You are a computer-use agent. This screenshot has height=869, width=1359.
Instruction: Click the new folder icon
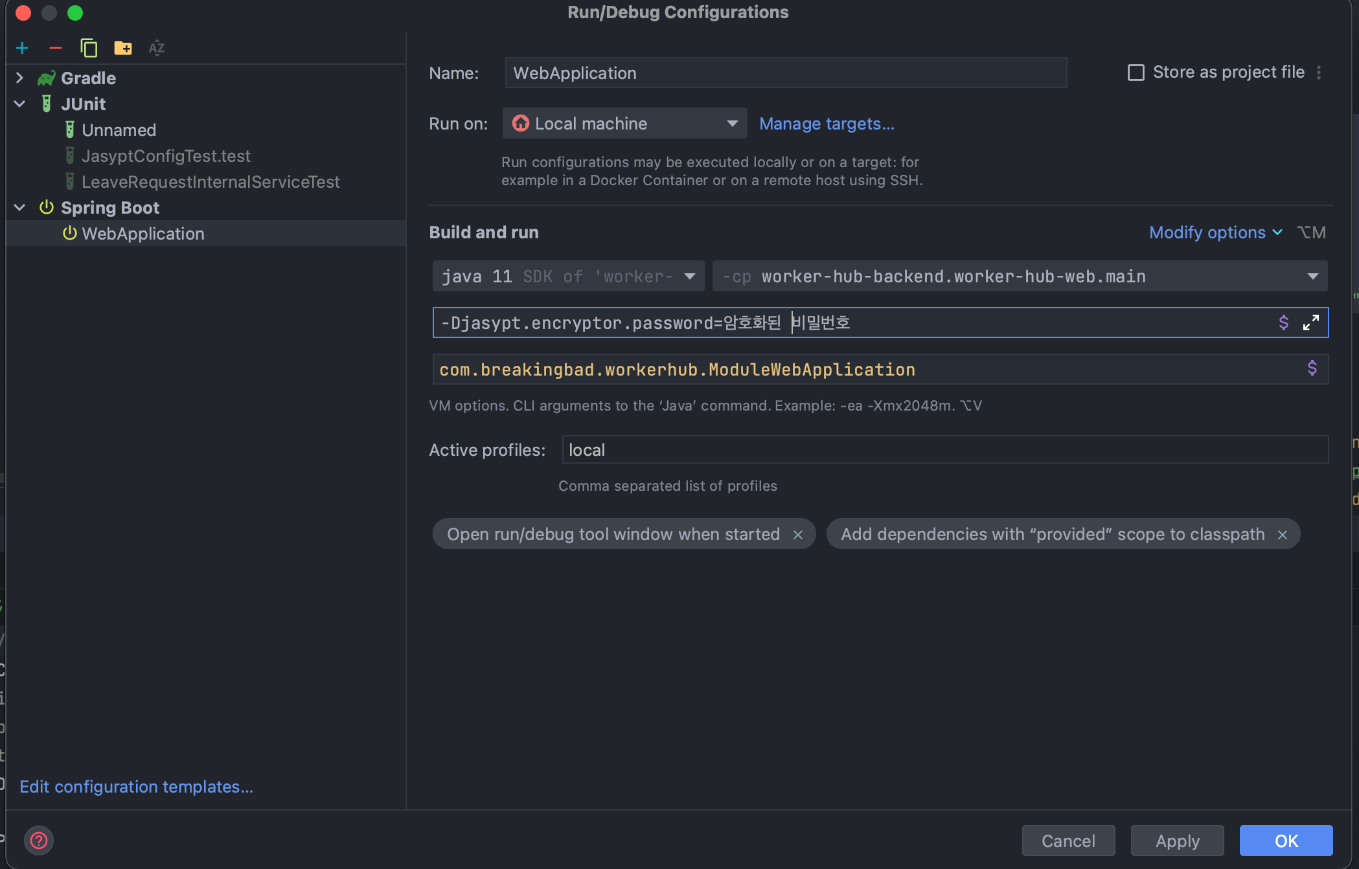(x=122, y=48)
